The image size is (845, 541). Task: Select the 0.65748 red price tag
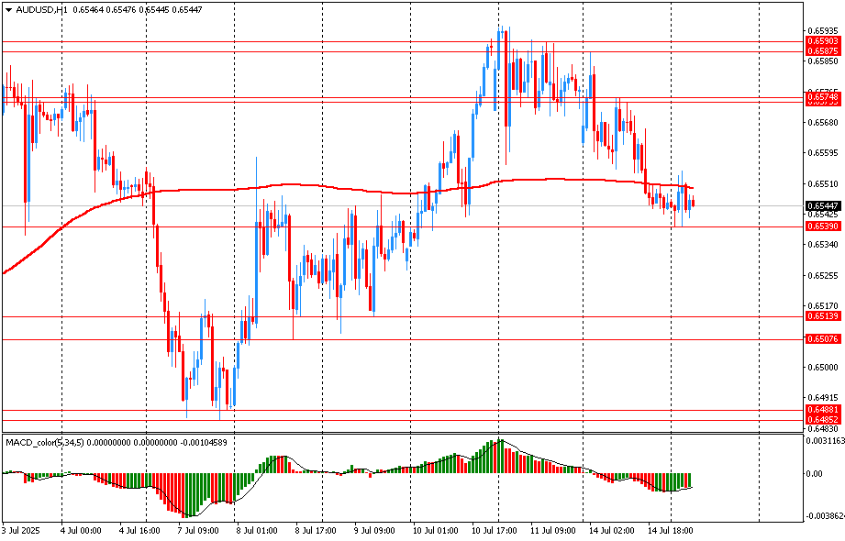[x=822, y=96]
